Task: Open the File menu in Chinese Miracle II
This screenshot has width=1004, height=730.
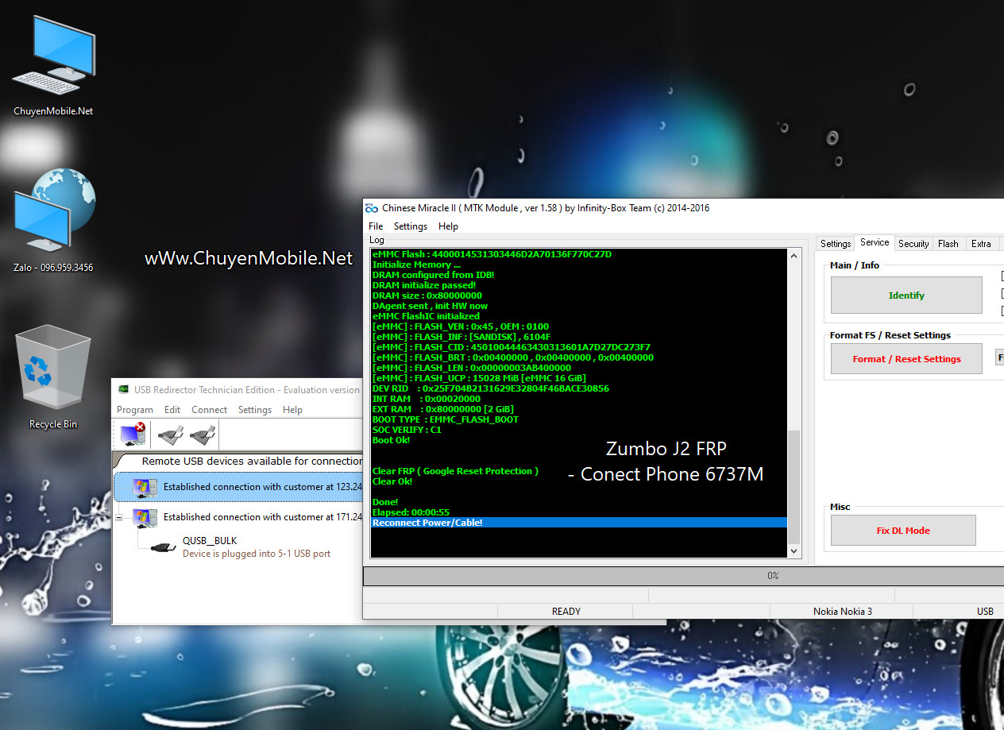Action: pyautogui.click(x=376, y=226)
